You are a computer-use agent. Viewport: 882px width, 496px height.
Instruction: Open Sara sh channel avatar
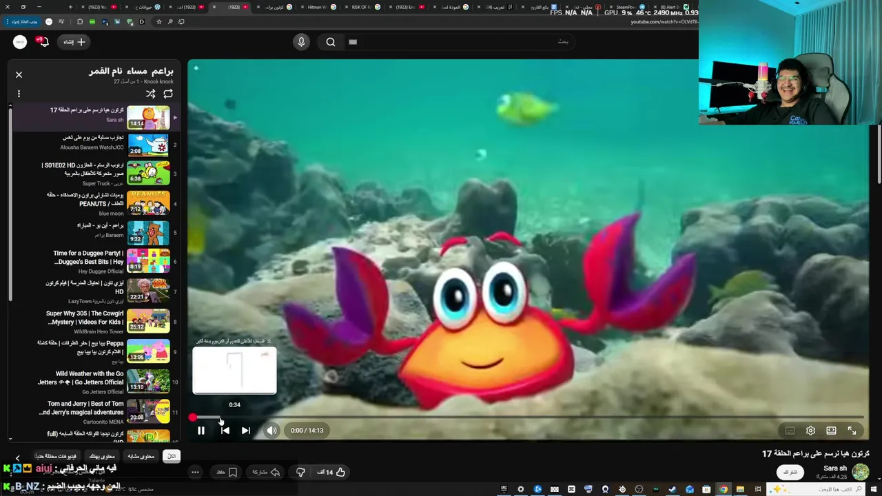[x=860, y=472]
